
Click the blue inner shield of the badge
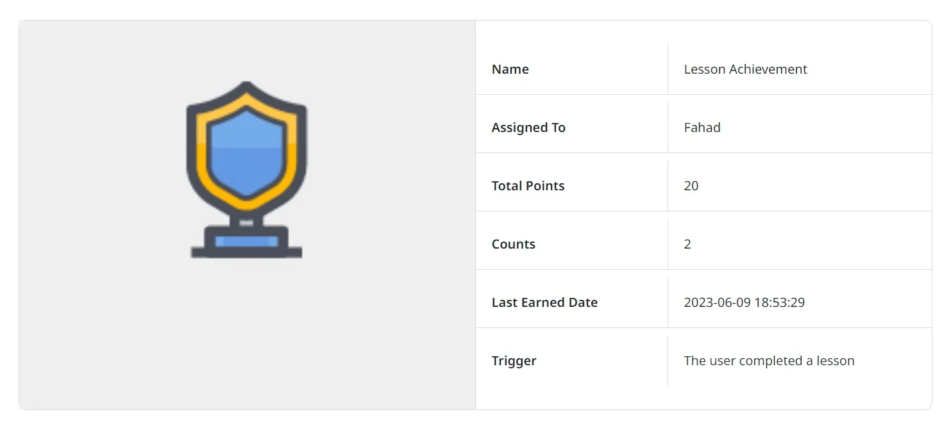click(x=247, y=154)
